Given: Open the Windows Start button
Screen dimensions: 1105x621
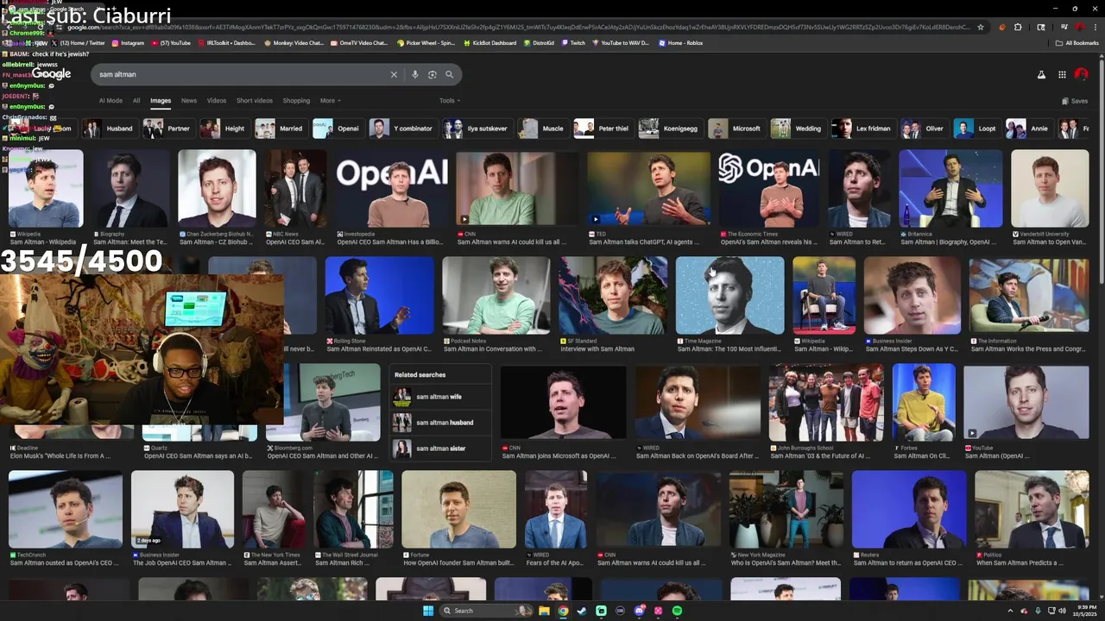Looking at the screenshot, I should [427, 611].
